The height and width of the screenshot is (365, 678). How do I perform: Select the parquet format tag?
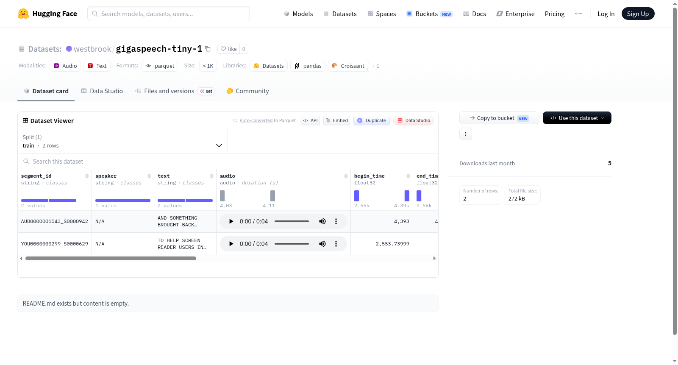160,66
